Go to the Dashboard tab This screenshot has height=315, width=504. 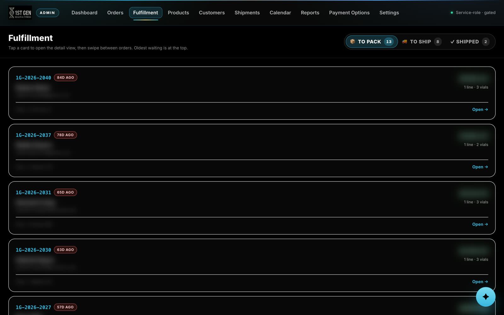(x=84, y=13)
